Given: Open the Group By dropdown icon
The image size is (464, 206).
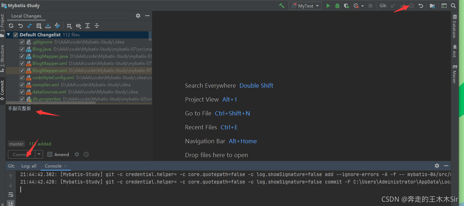Looking at the screenshot, I should pyautogui.click(x=69, y=26).
